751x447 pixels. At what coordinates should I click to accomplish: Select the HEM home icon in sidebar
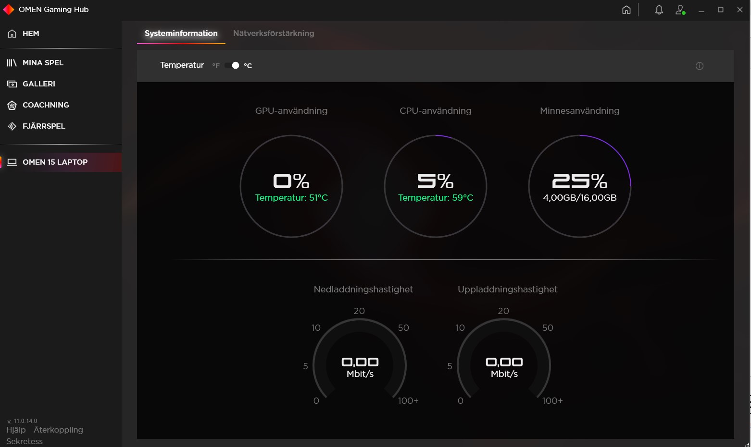(x=12, y=33)
